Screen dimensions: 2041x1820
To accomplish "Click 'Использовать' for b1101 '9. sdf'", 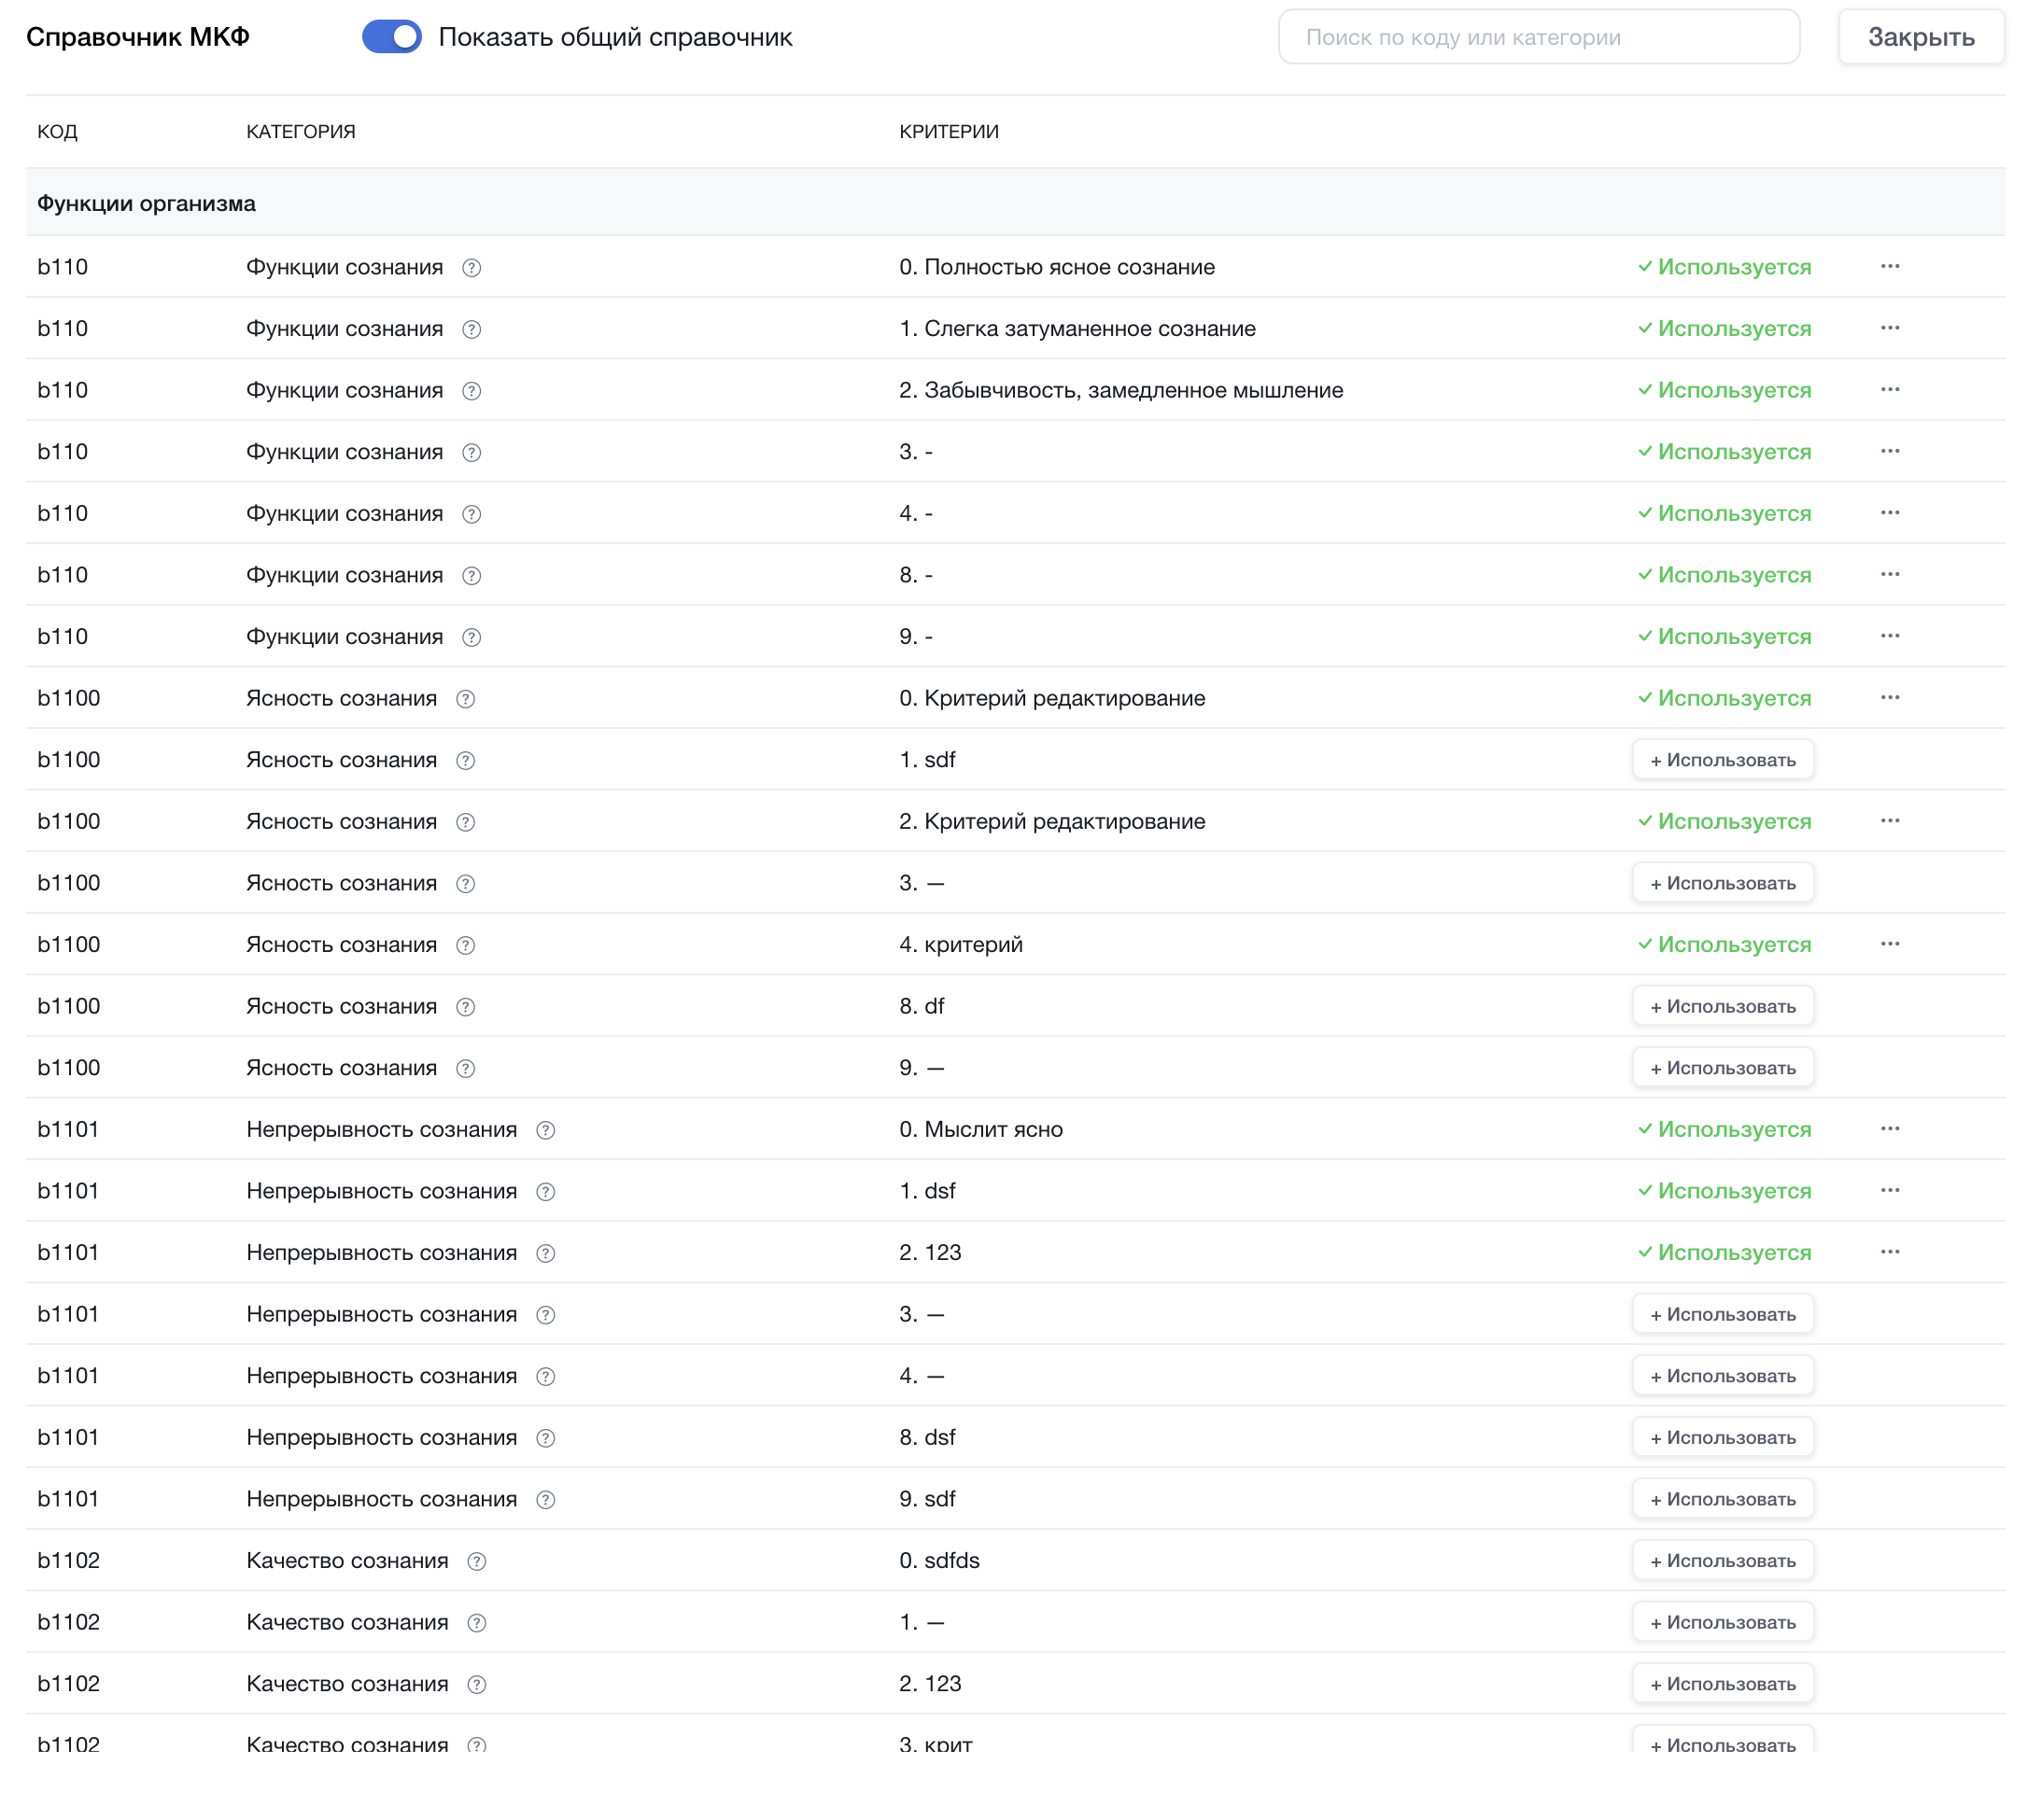I will [1722, 1499].
